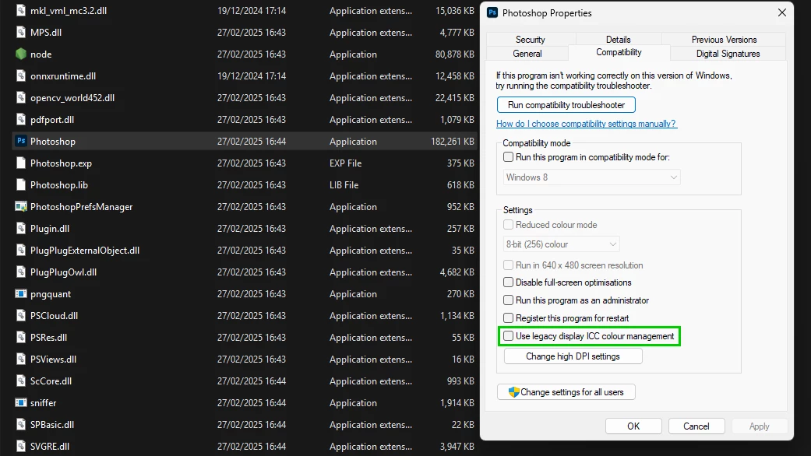Click the PSCloud.dll file icon
The width and height of the screenshot is (811, 456).
click(x=21, y=315)
